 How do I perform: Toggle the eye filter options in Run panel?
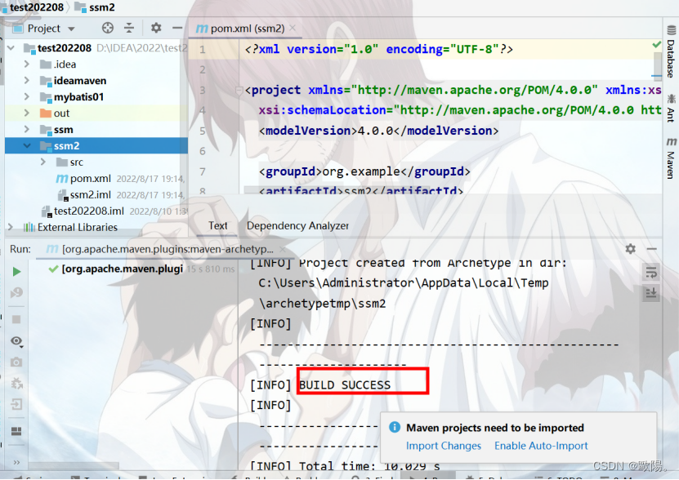point(16,340)
